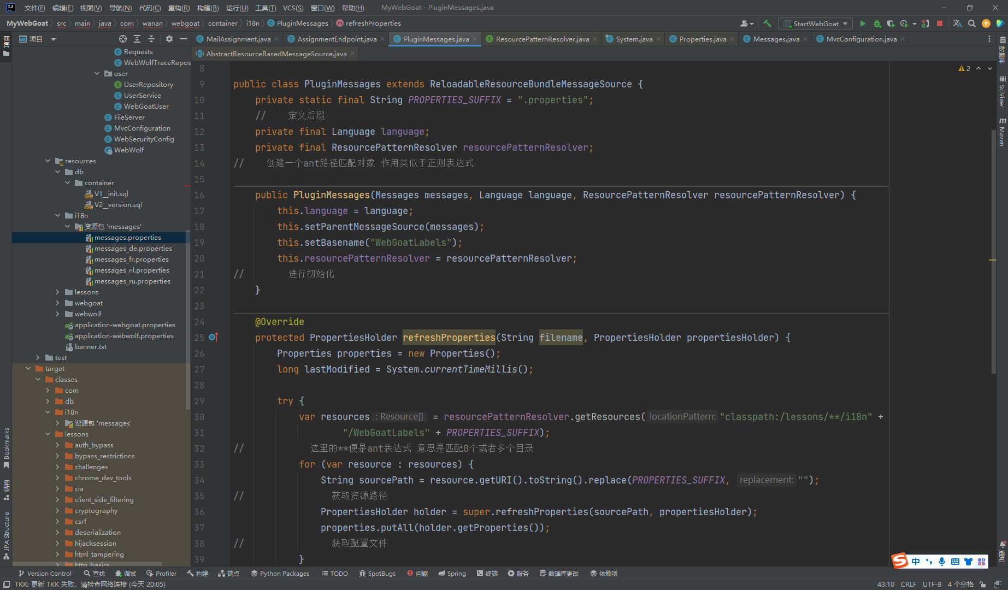1008x590 pixels.
Task: Run the StartWebGoat configuration
Action: pos(863,23)
